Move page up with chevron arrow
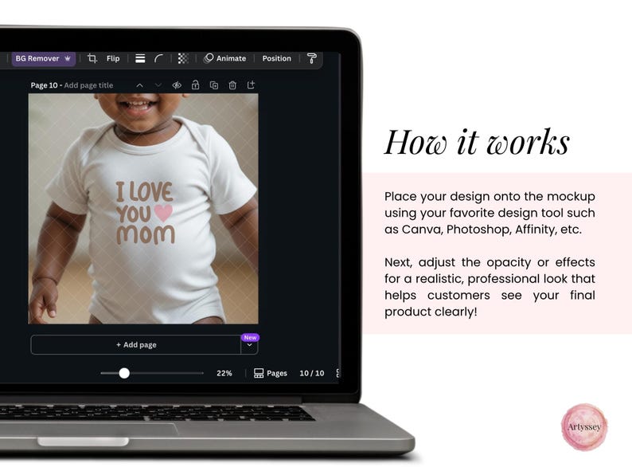Screen dimensions: 632x475 point(139,85)
